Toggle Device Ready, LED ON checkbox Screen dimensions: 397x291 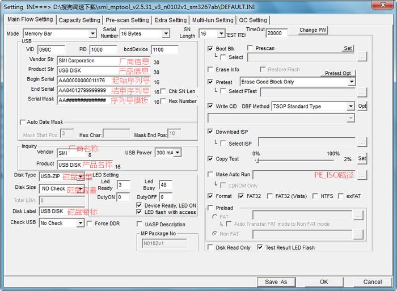pos(139,205)
